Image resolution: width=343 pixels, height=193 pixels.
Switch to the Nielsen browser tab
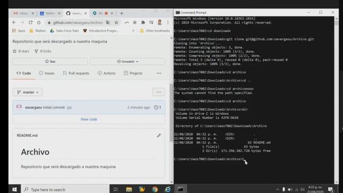coord(50,13)
